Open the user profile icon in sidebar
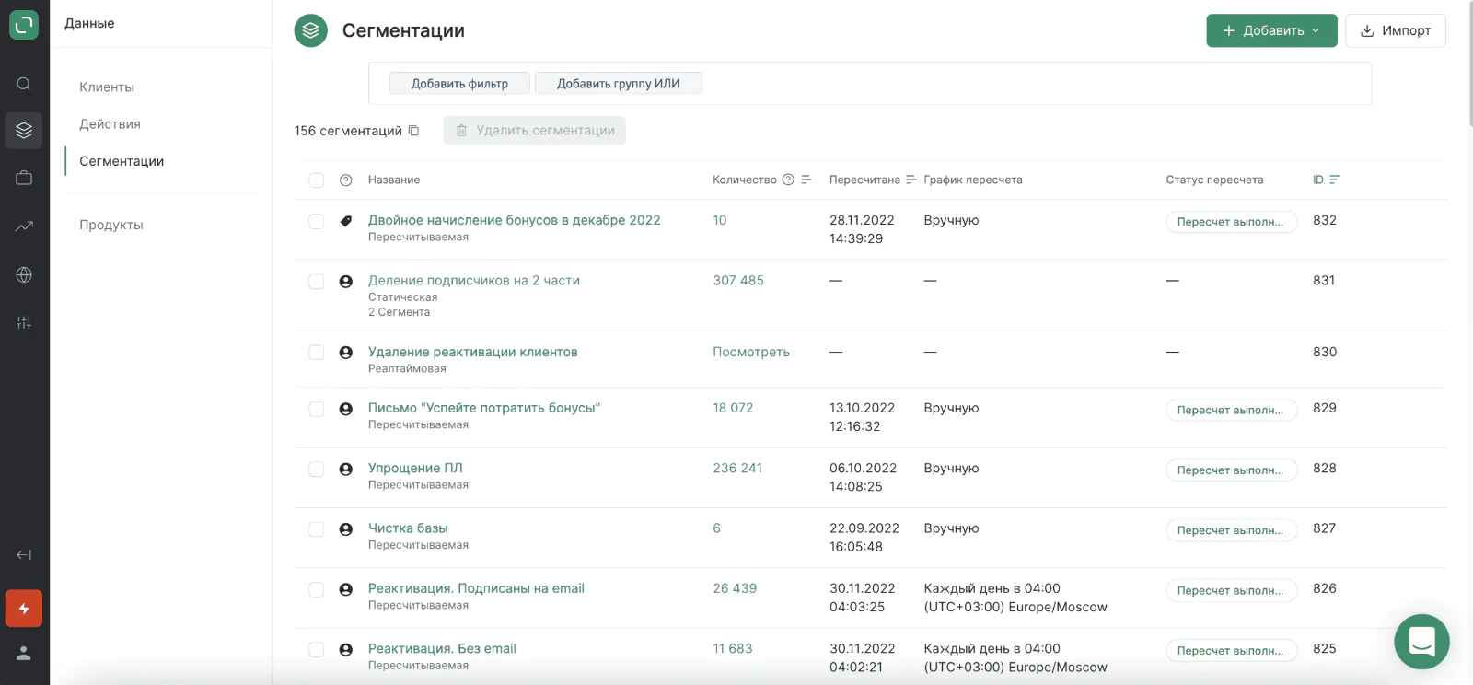This screenshot has width=1473, height=685. tap(24, 653)
